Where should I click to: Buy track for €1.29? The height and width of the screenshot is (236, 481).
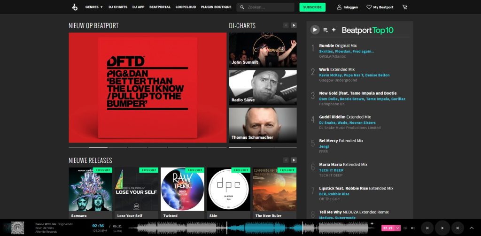(x=388, y=228)
